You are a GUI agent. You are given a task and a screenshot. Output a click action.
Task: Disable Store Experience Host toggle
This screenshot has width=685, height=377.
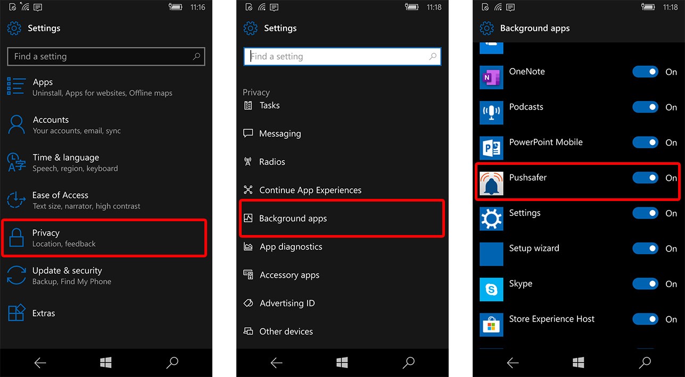[x=646, y=319]
